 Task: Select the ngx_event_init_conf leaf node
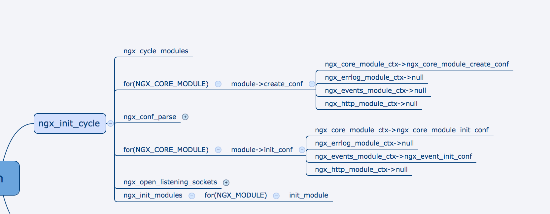click(x=394, y=156)
